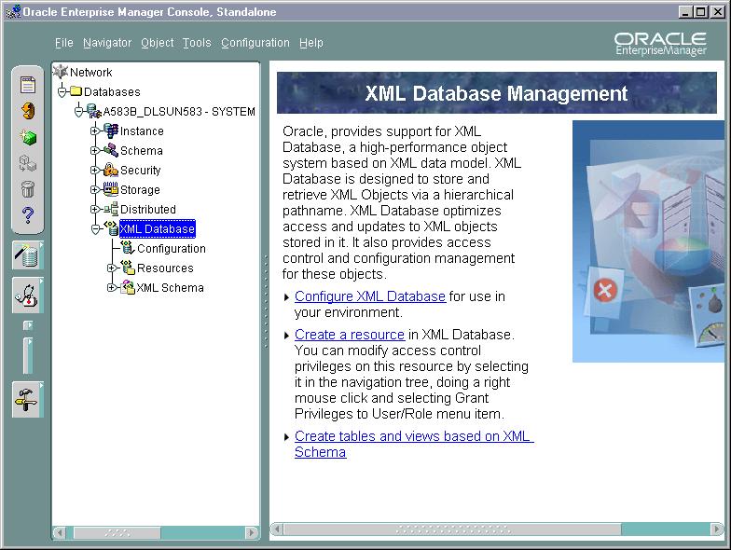Image resolution: width=731 pixels, height=550 pixels.
Task: Expand the Distributed tree node
Action: tap(95, 209)
